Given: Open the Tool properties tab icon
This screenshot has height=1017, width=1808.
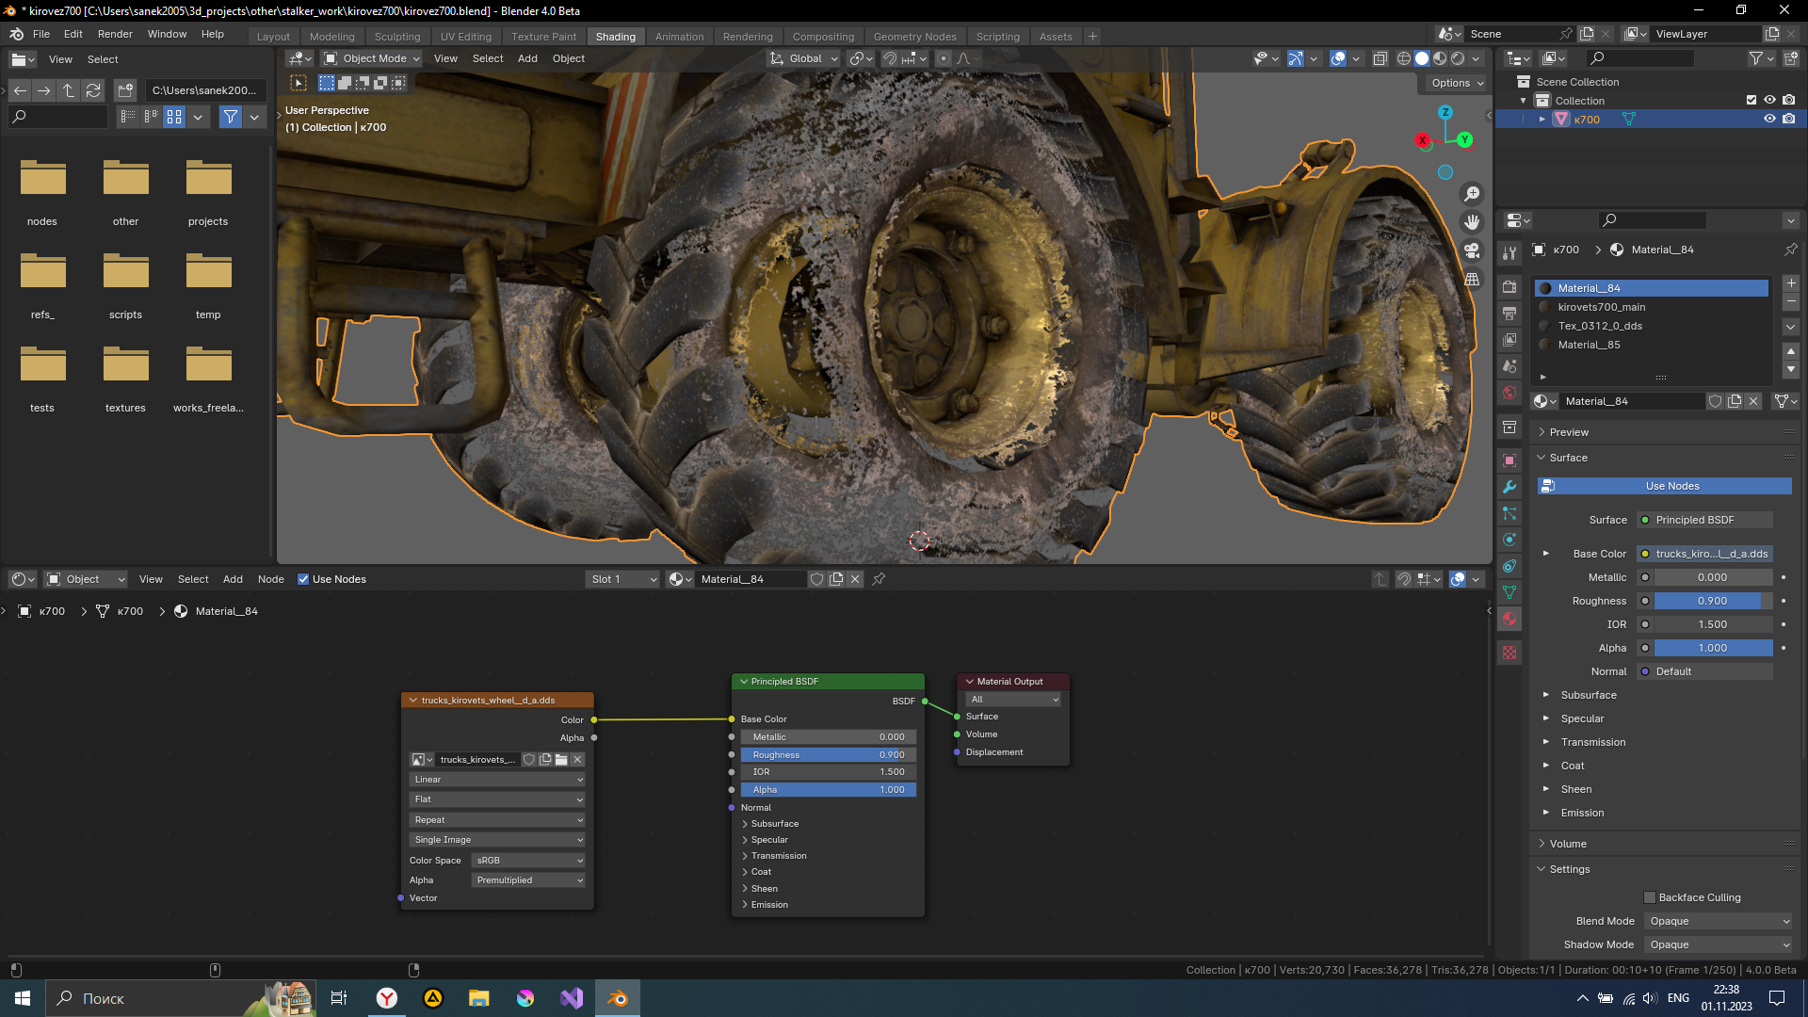Looking at the screenshot, I should click(1509, 253).
